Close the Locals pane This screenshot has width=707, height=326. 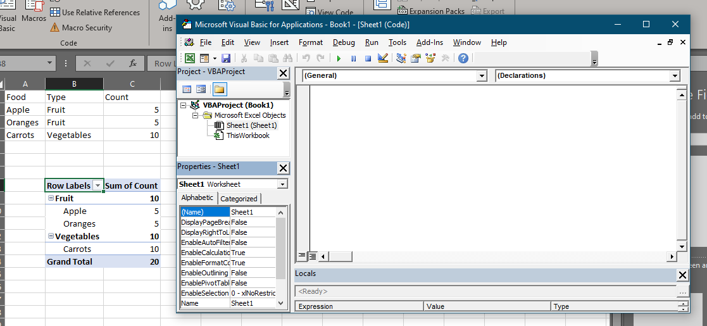pyautogui.click(x=683, y=275)
